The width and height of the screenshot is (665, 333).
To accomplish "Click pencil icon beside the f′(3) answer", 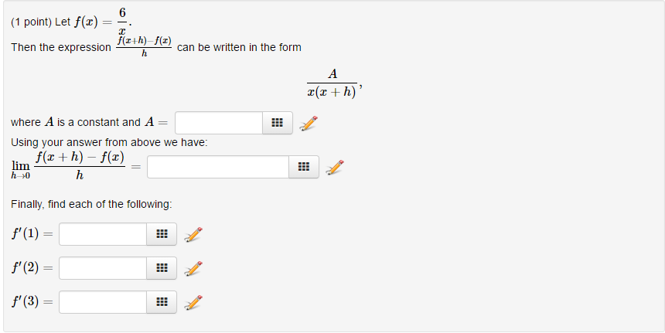I will tap(193, 302).
